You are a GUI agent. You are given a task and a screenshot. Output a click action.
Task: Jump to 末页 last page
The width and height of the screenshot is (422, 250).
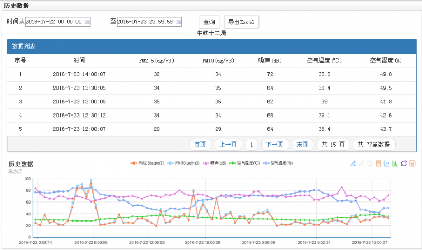(x=302, y=145)
